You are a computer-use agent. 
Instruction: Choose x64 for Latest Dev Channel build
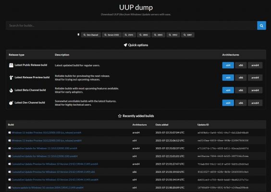(x=228, y=103)
